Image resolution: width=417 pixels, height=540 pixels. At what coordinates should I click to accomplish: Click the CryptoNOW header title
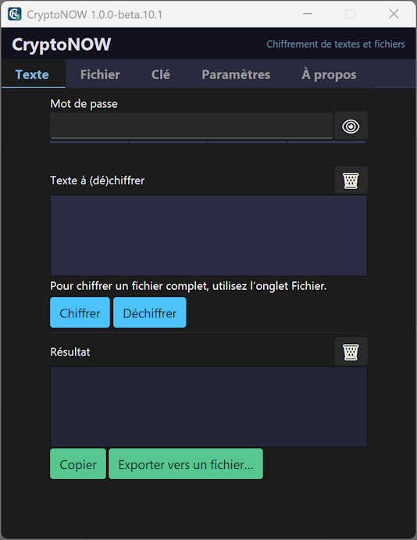61,45
